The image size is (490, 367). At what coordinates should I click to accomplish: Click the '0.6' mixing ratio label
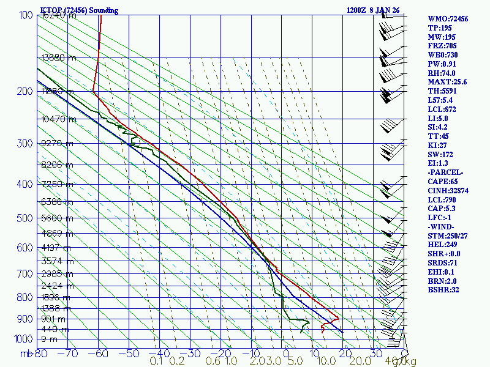click(x=213, y=361)
